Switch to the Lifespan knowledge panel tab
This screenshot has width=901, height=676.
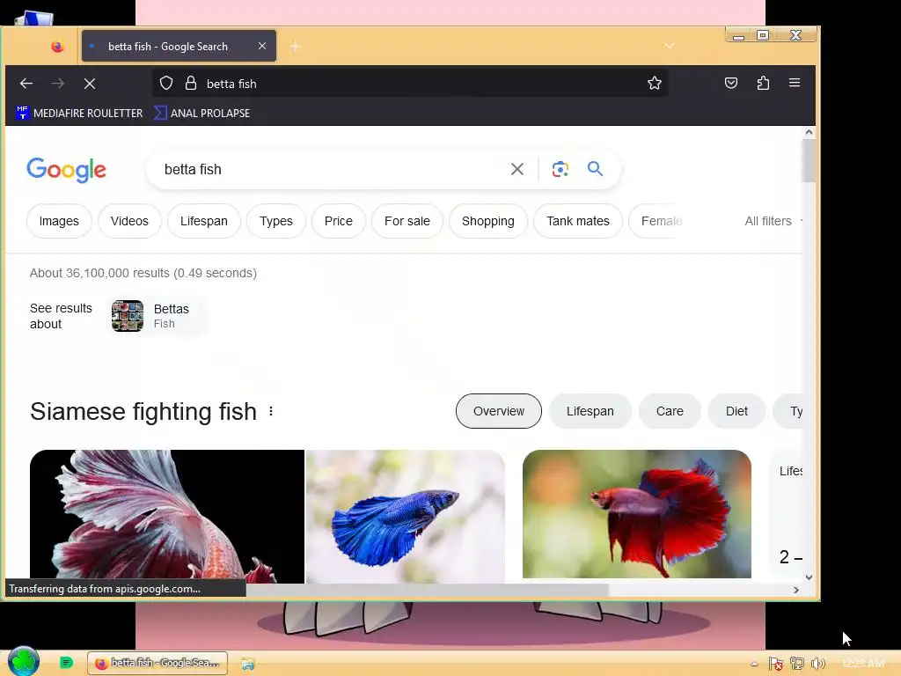(590, 412)
